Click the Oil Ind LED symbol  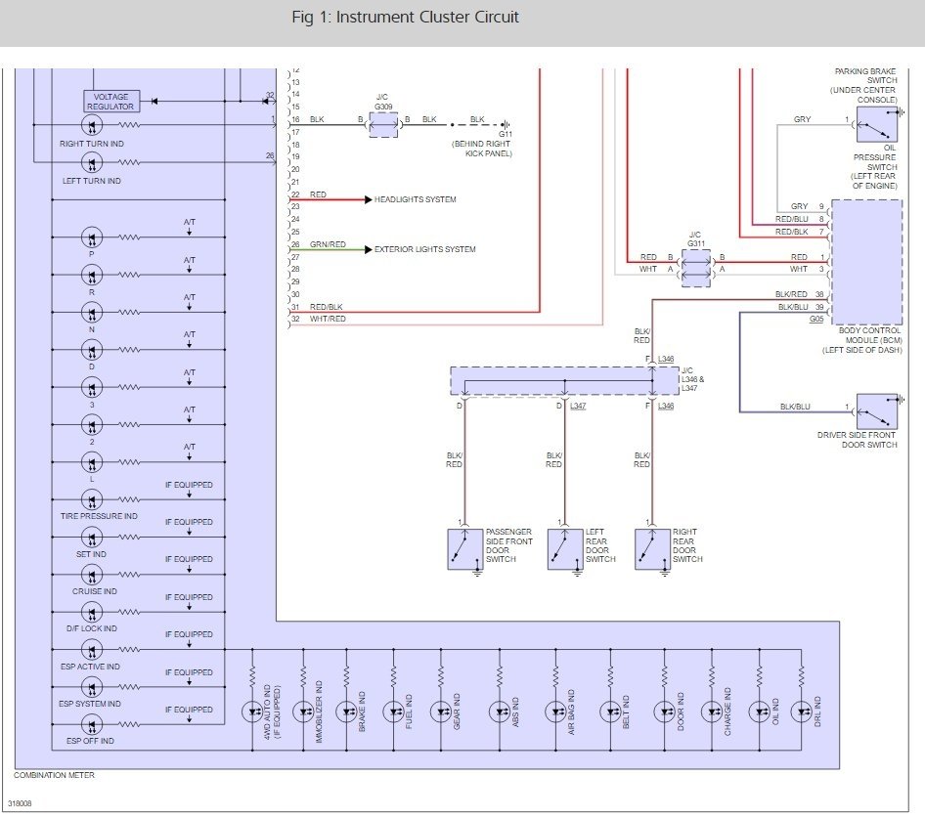[x=759, y=711]
